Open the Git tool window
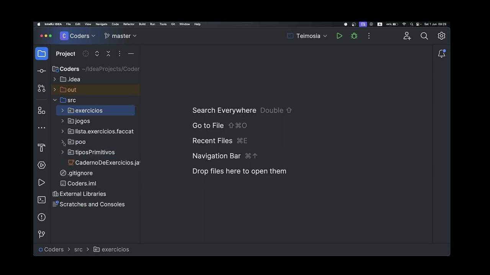 (42, 234)
